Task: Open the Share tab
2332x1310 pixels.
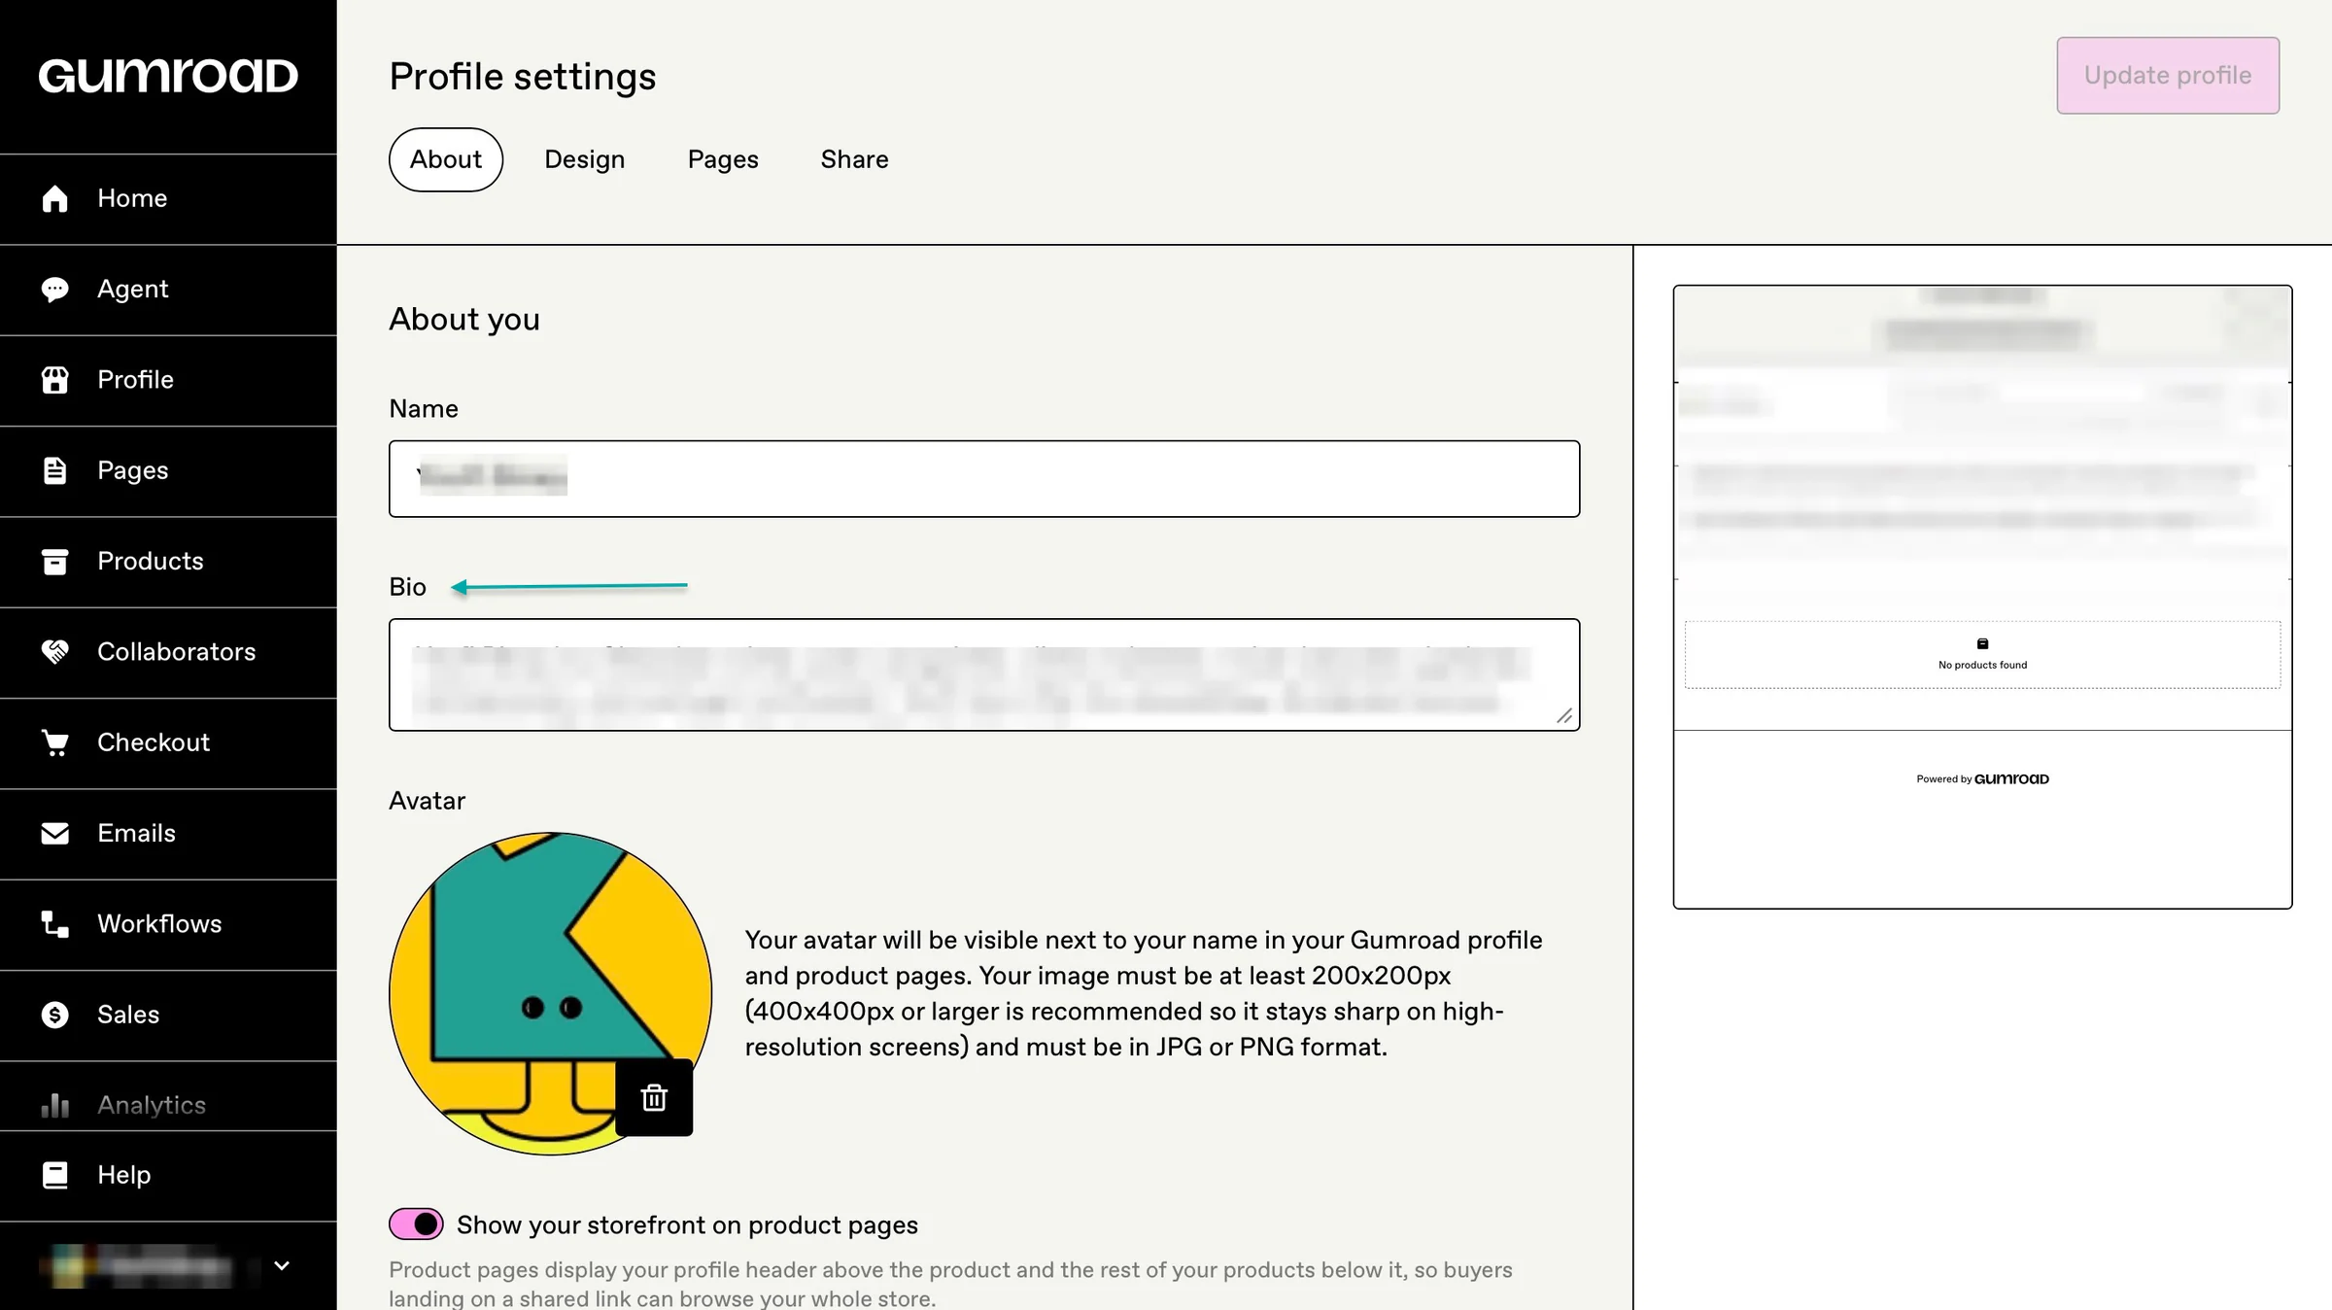Action: click(854, 159)
